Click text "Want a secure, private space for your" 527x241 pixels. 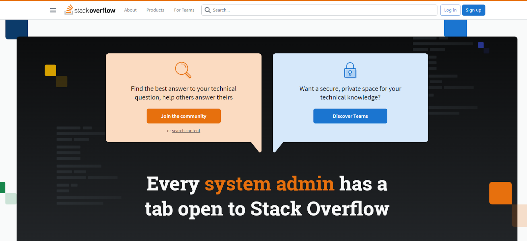(x=350, y=89)
